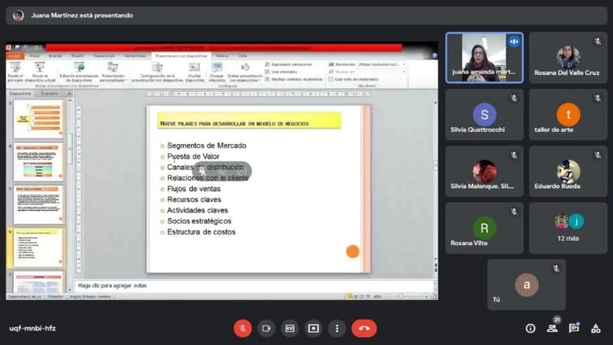This screenshot has width=613, height=345.
Task: Open the activities panel
Action: tap(596, 329)
